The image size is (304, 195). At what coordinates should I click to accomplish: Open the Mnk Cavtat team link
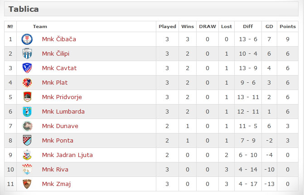point(59,68)
